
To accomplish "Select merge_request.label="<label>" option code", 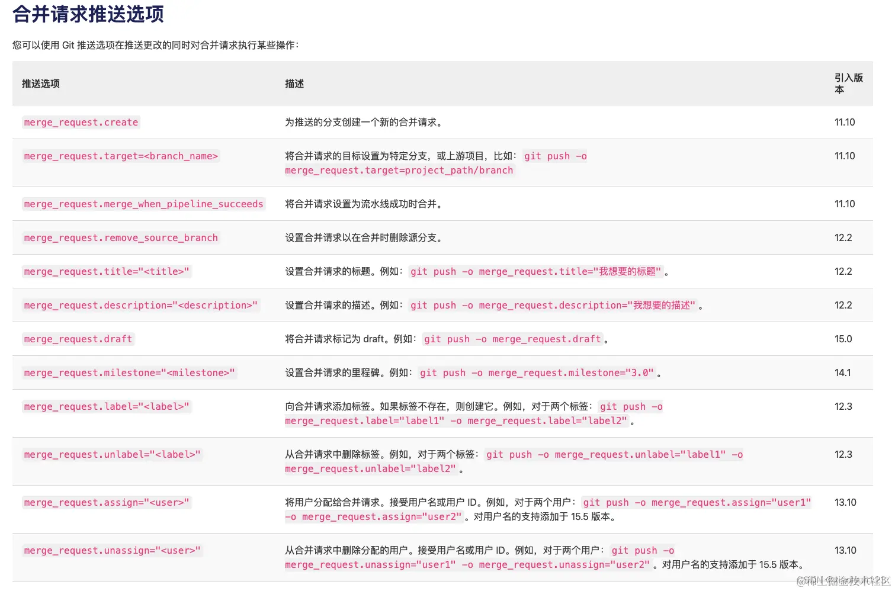I will tap(107, 406).
